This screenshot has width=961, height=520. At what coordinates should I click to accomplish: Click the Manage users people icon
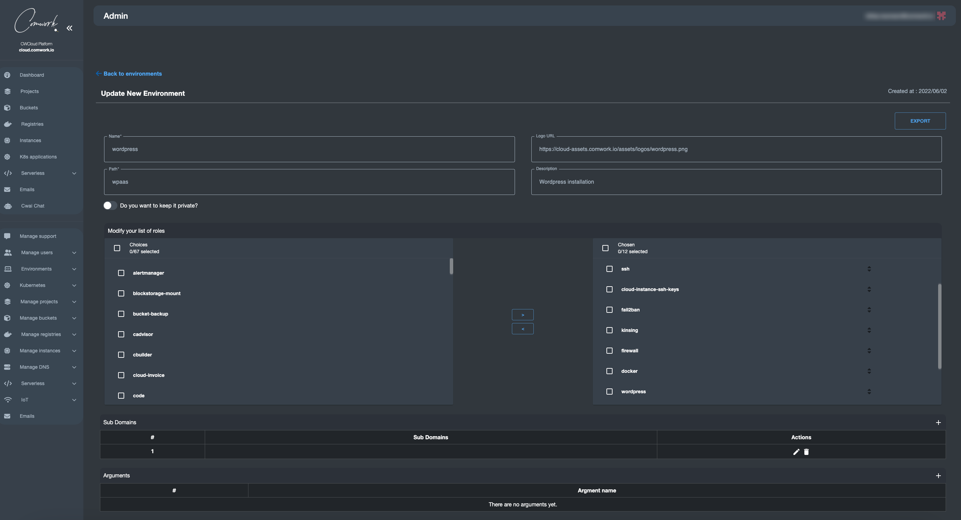tap(8, 253)
